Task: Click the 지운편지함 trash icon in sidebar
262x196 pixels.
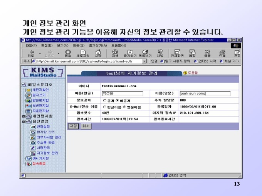Action: pos(29,111)
